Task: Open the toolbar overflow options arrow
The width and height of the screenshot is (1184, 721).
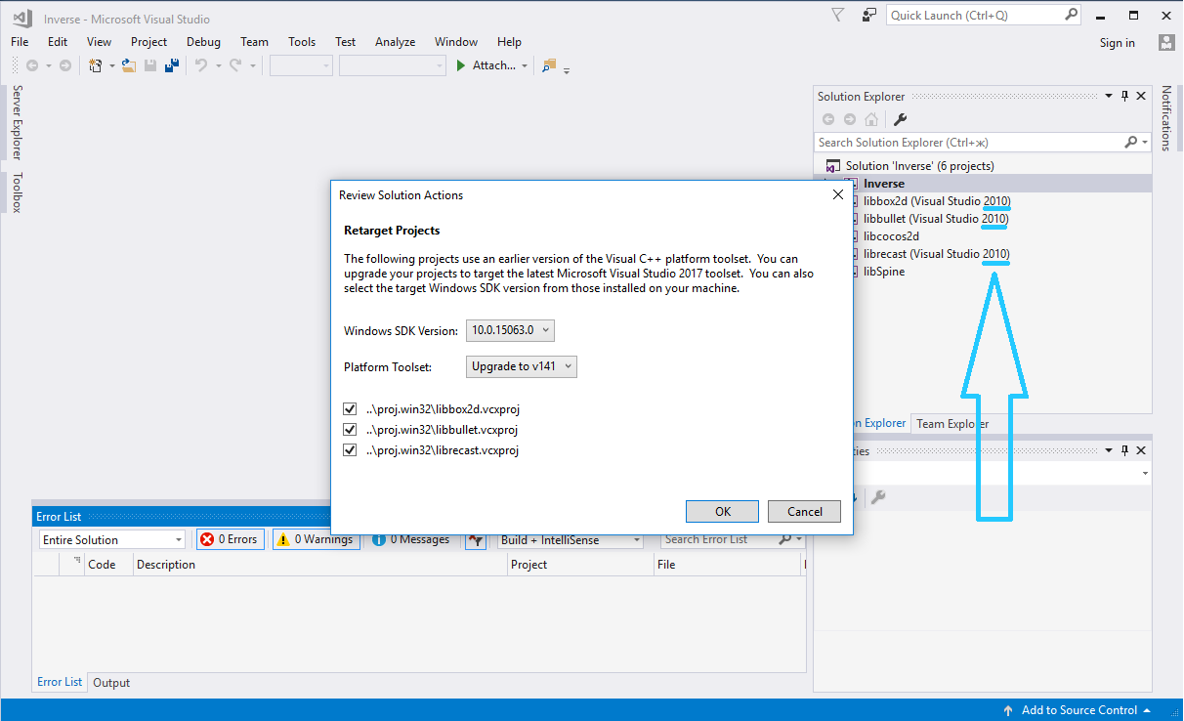Action: coord(567,69)
